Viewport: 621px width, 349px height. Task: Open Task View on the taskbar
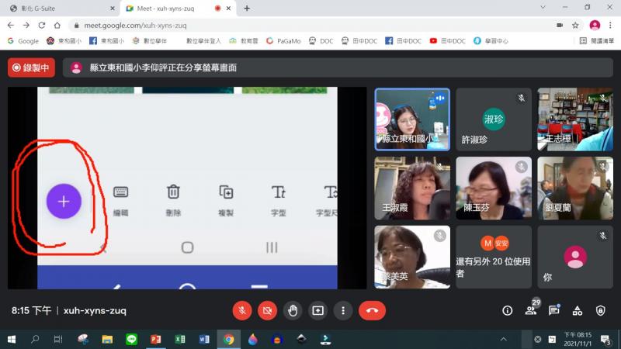click(x=58, y=339)
